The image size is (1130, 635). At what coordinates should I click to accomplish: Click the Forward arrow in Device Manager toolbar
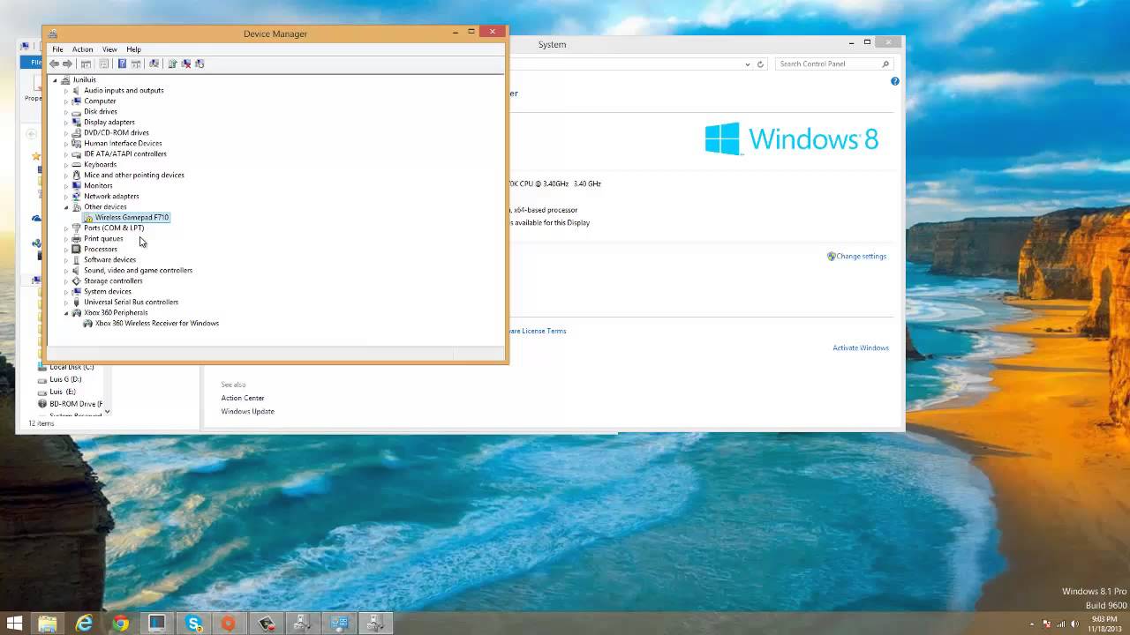[67, 63]
